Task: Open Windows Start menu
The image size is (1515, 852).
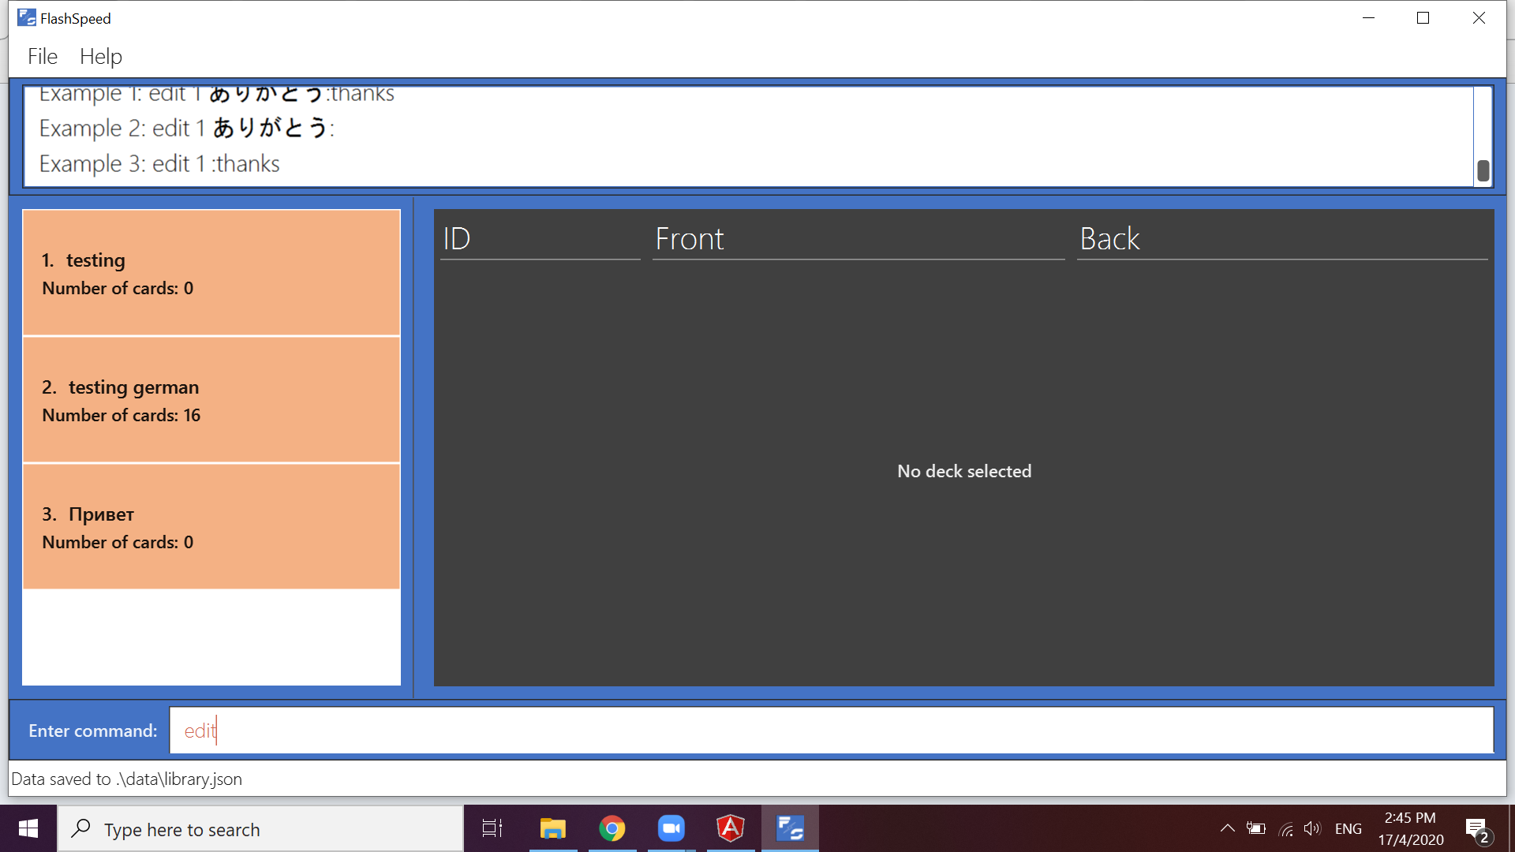Action: [28, 828]
